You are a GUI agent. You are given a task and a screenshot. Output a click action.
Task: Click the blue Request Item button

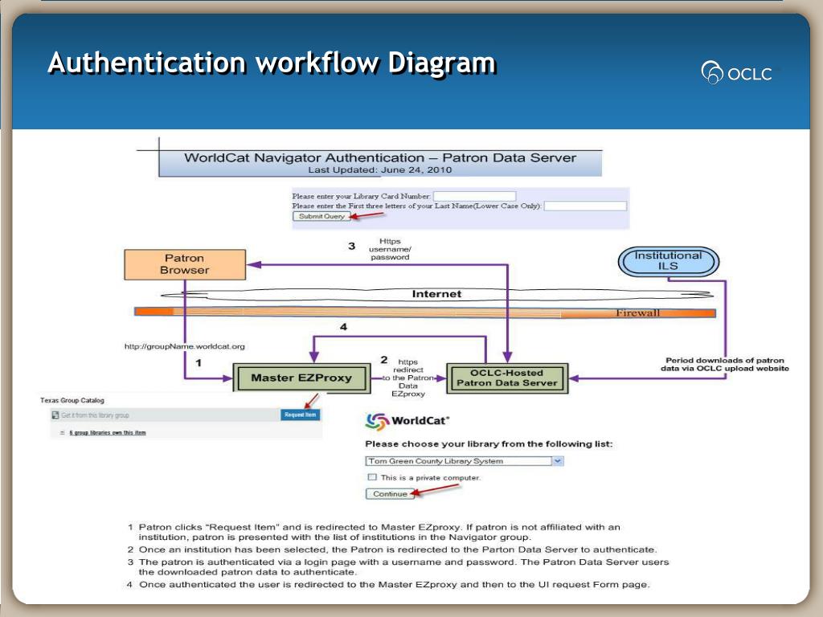coord(301,415)
